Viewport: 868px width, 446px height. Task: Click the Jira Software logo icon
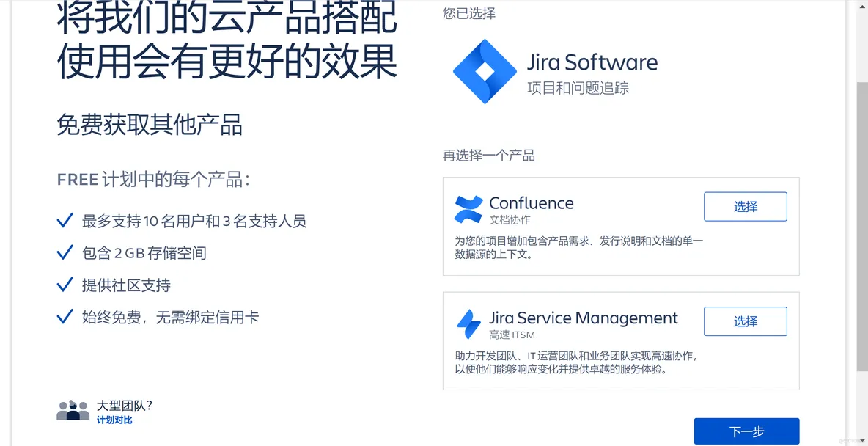point(485,71)
